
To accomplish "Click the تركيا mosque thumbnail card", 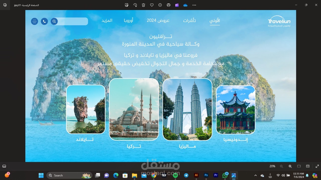I will tap(134, 109).
